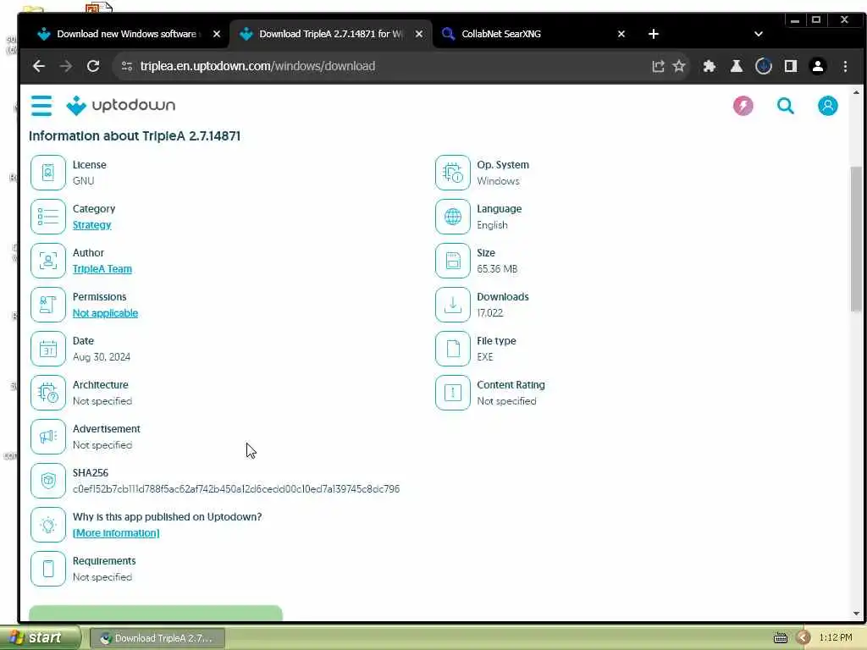Click the green button at page bottom

[x=156, y=614]
